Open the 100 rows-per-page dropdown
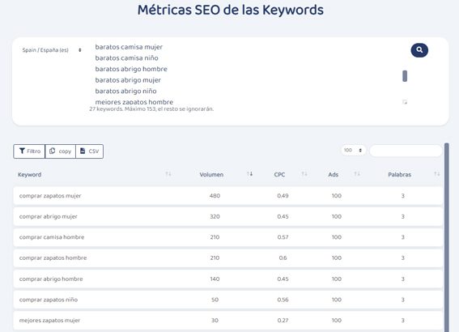The width and height of the screenshot is (459, 332). pyautogui.click(x=353, y=150)
